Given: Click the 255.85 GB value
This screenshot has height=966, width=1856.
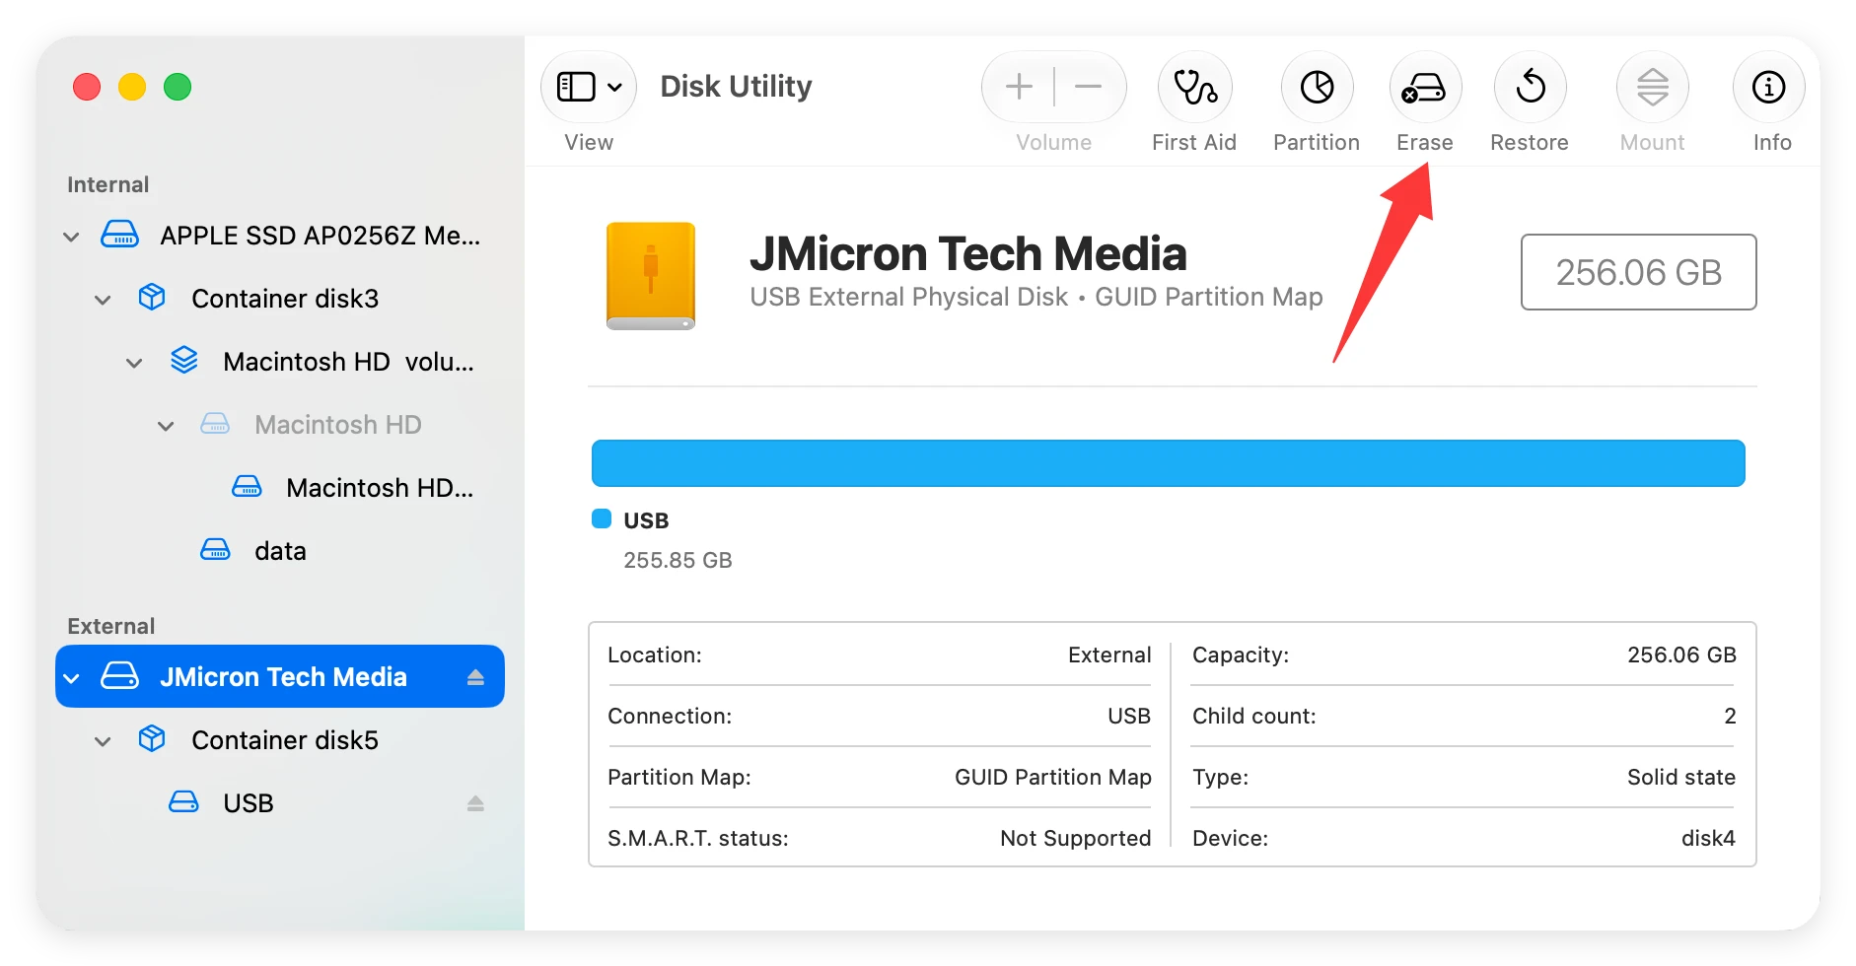Looking at the screenshot, I should click(678, 560).
